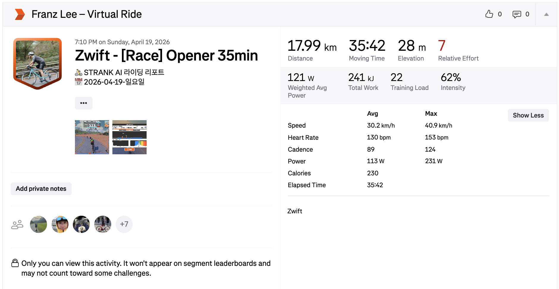Click the privacy lock icon

click(x=15, y=263)
